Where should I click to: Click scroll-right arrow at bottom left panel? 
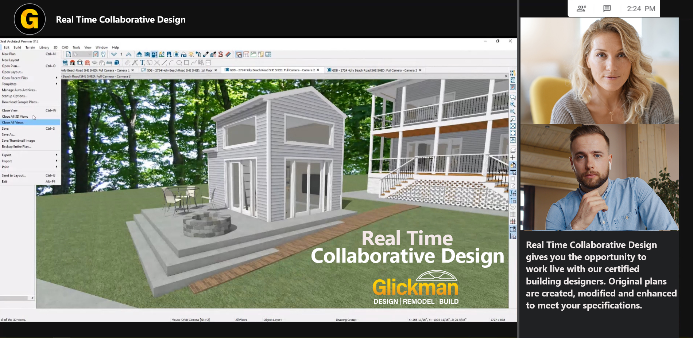point(32,298)
